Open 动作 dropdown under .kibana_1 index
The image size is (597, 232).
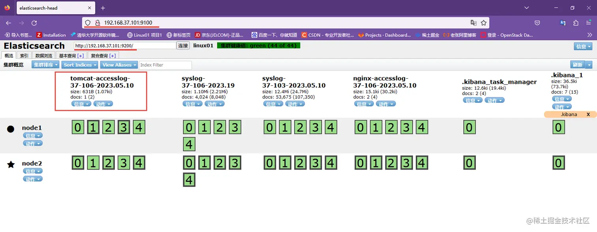[562, 107]
